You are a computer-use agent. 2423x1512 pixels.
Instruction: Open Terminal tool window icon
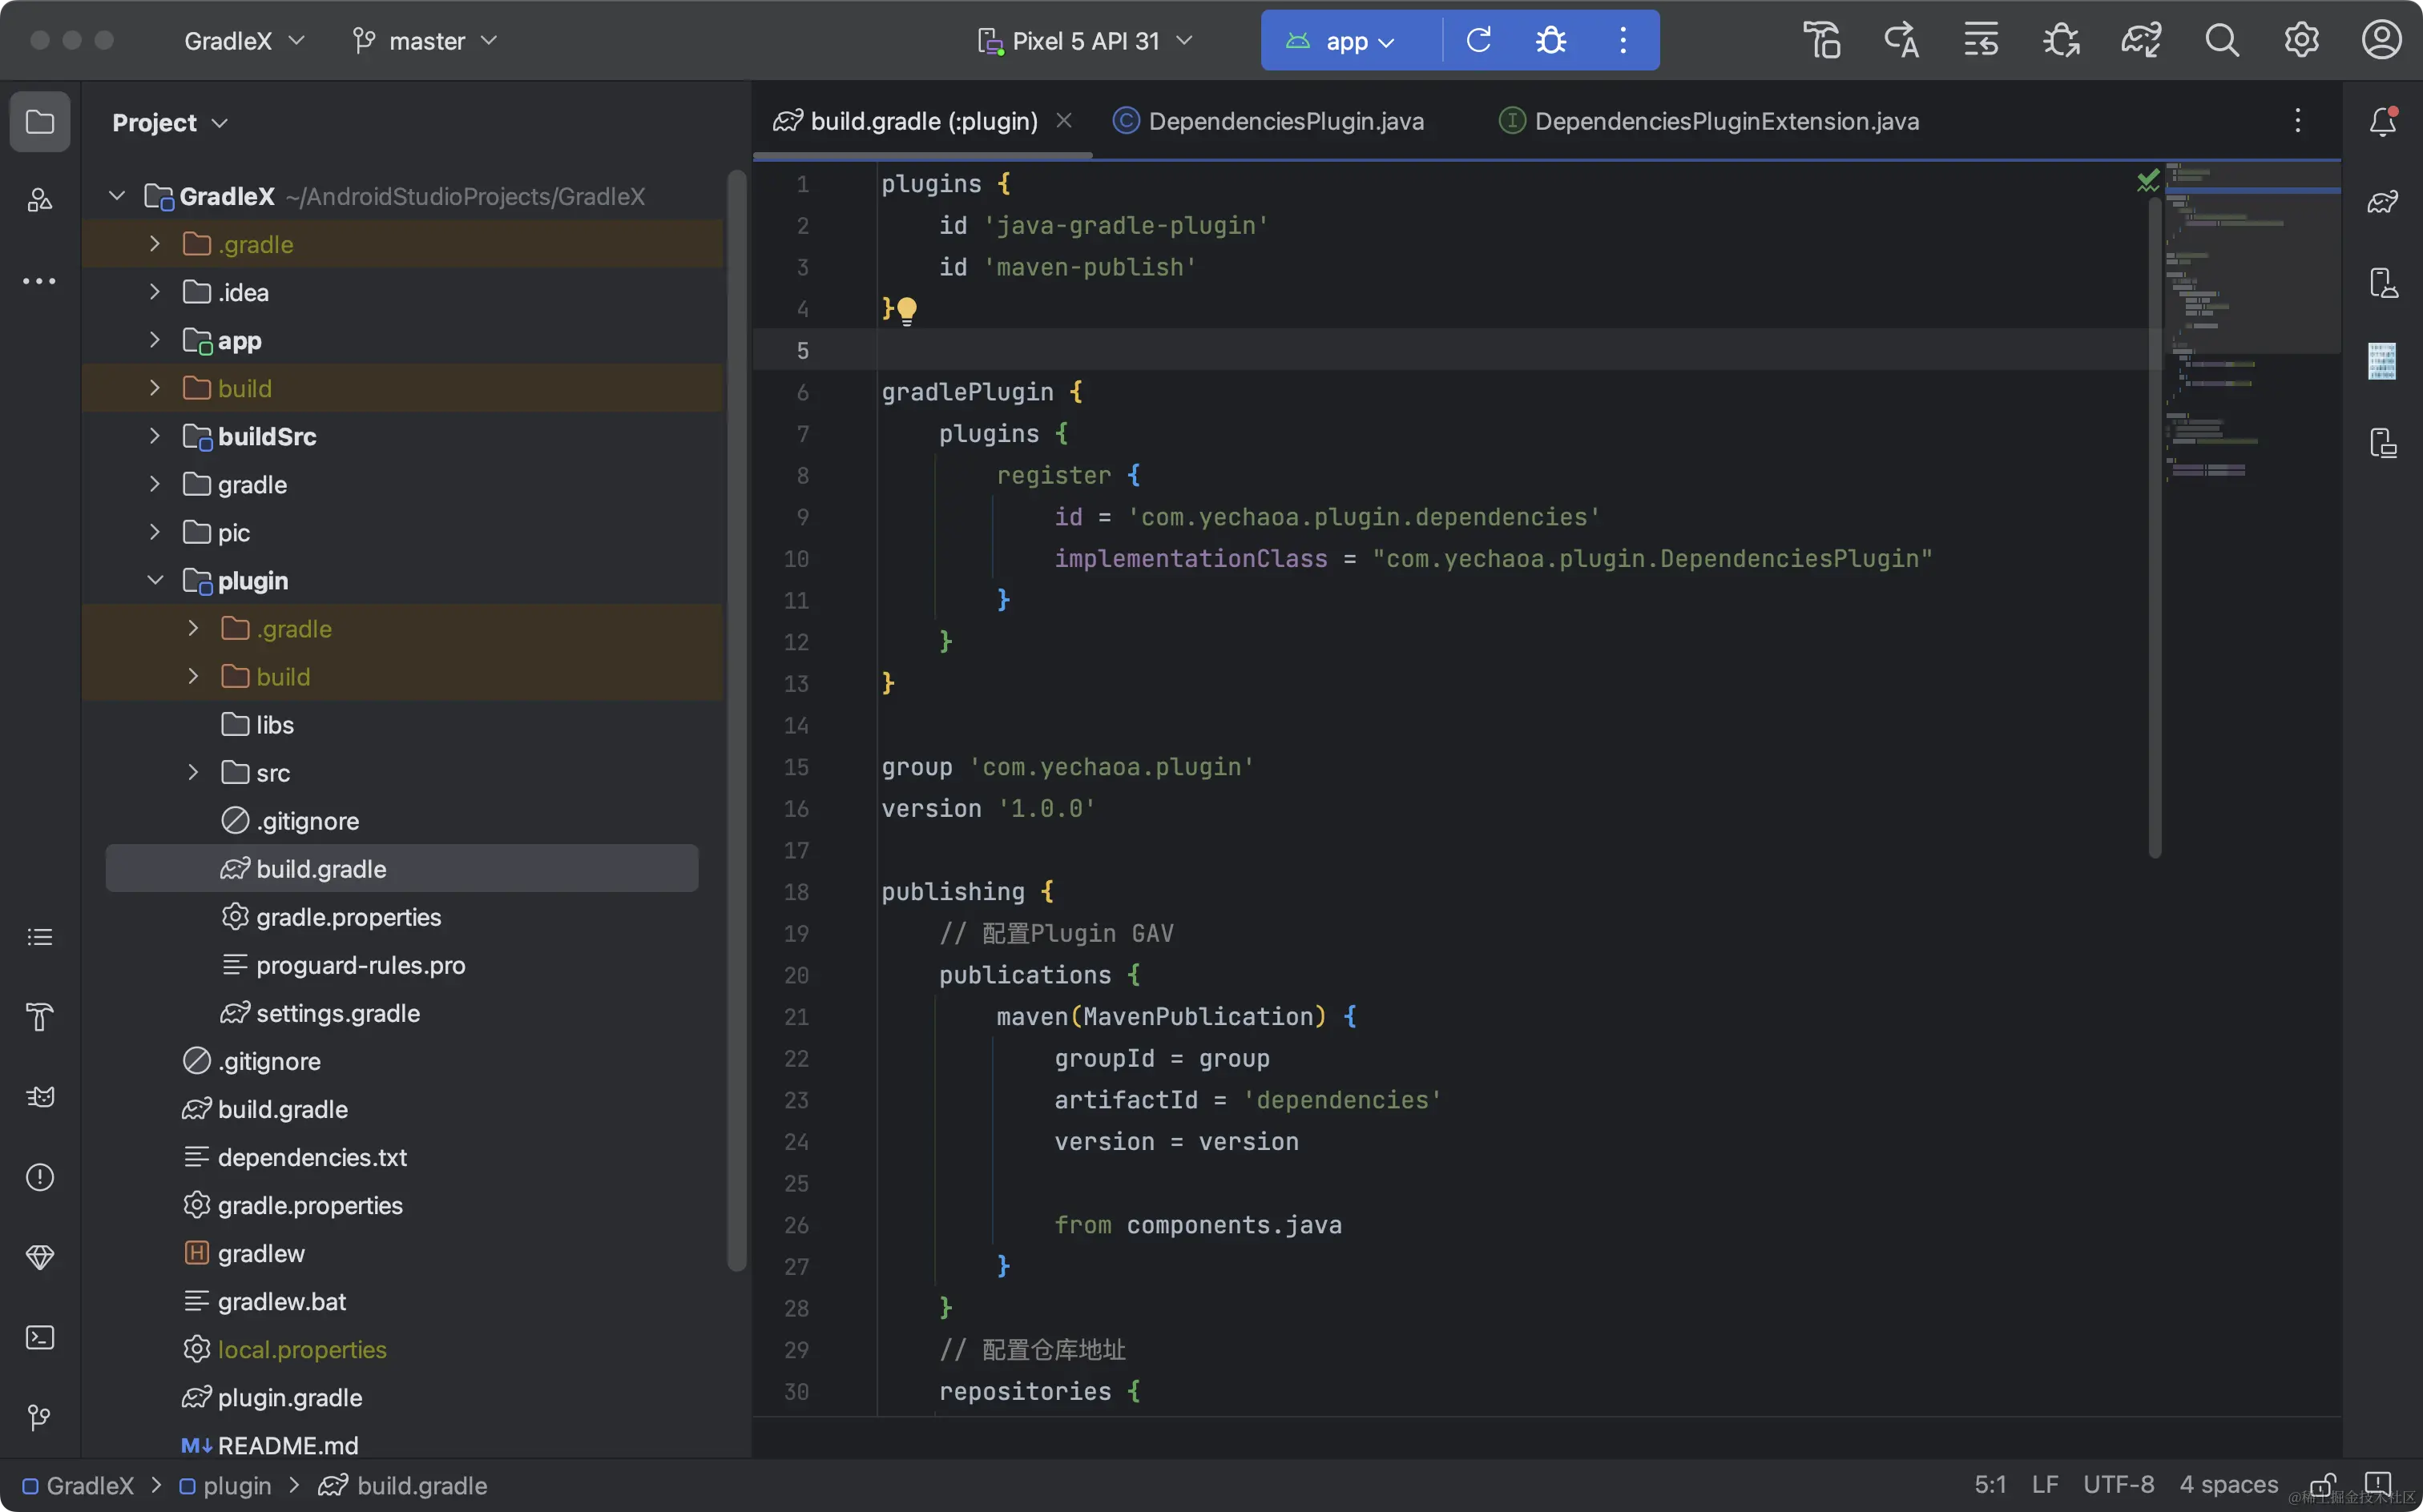coord(40,1337)
